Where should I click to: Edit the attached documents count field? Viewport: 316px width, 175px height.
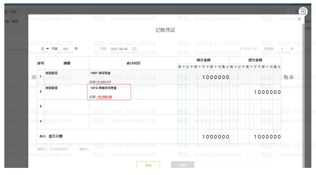click(282, 49)
